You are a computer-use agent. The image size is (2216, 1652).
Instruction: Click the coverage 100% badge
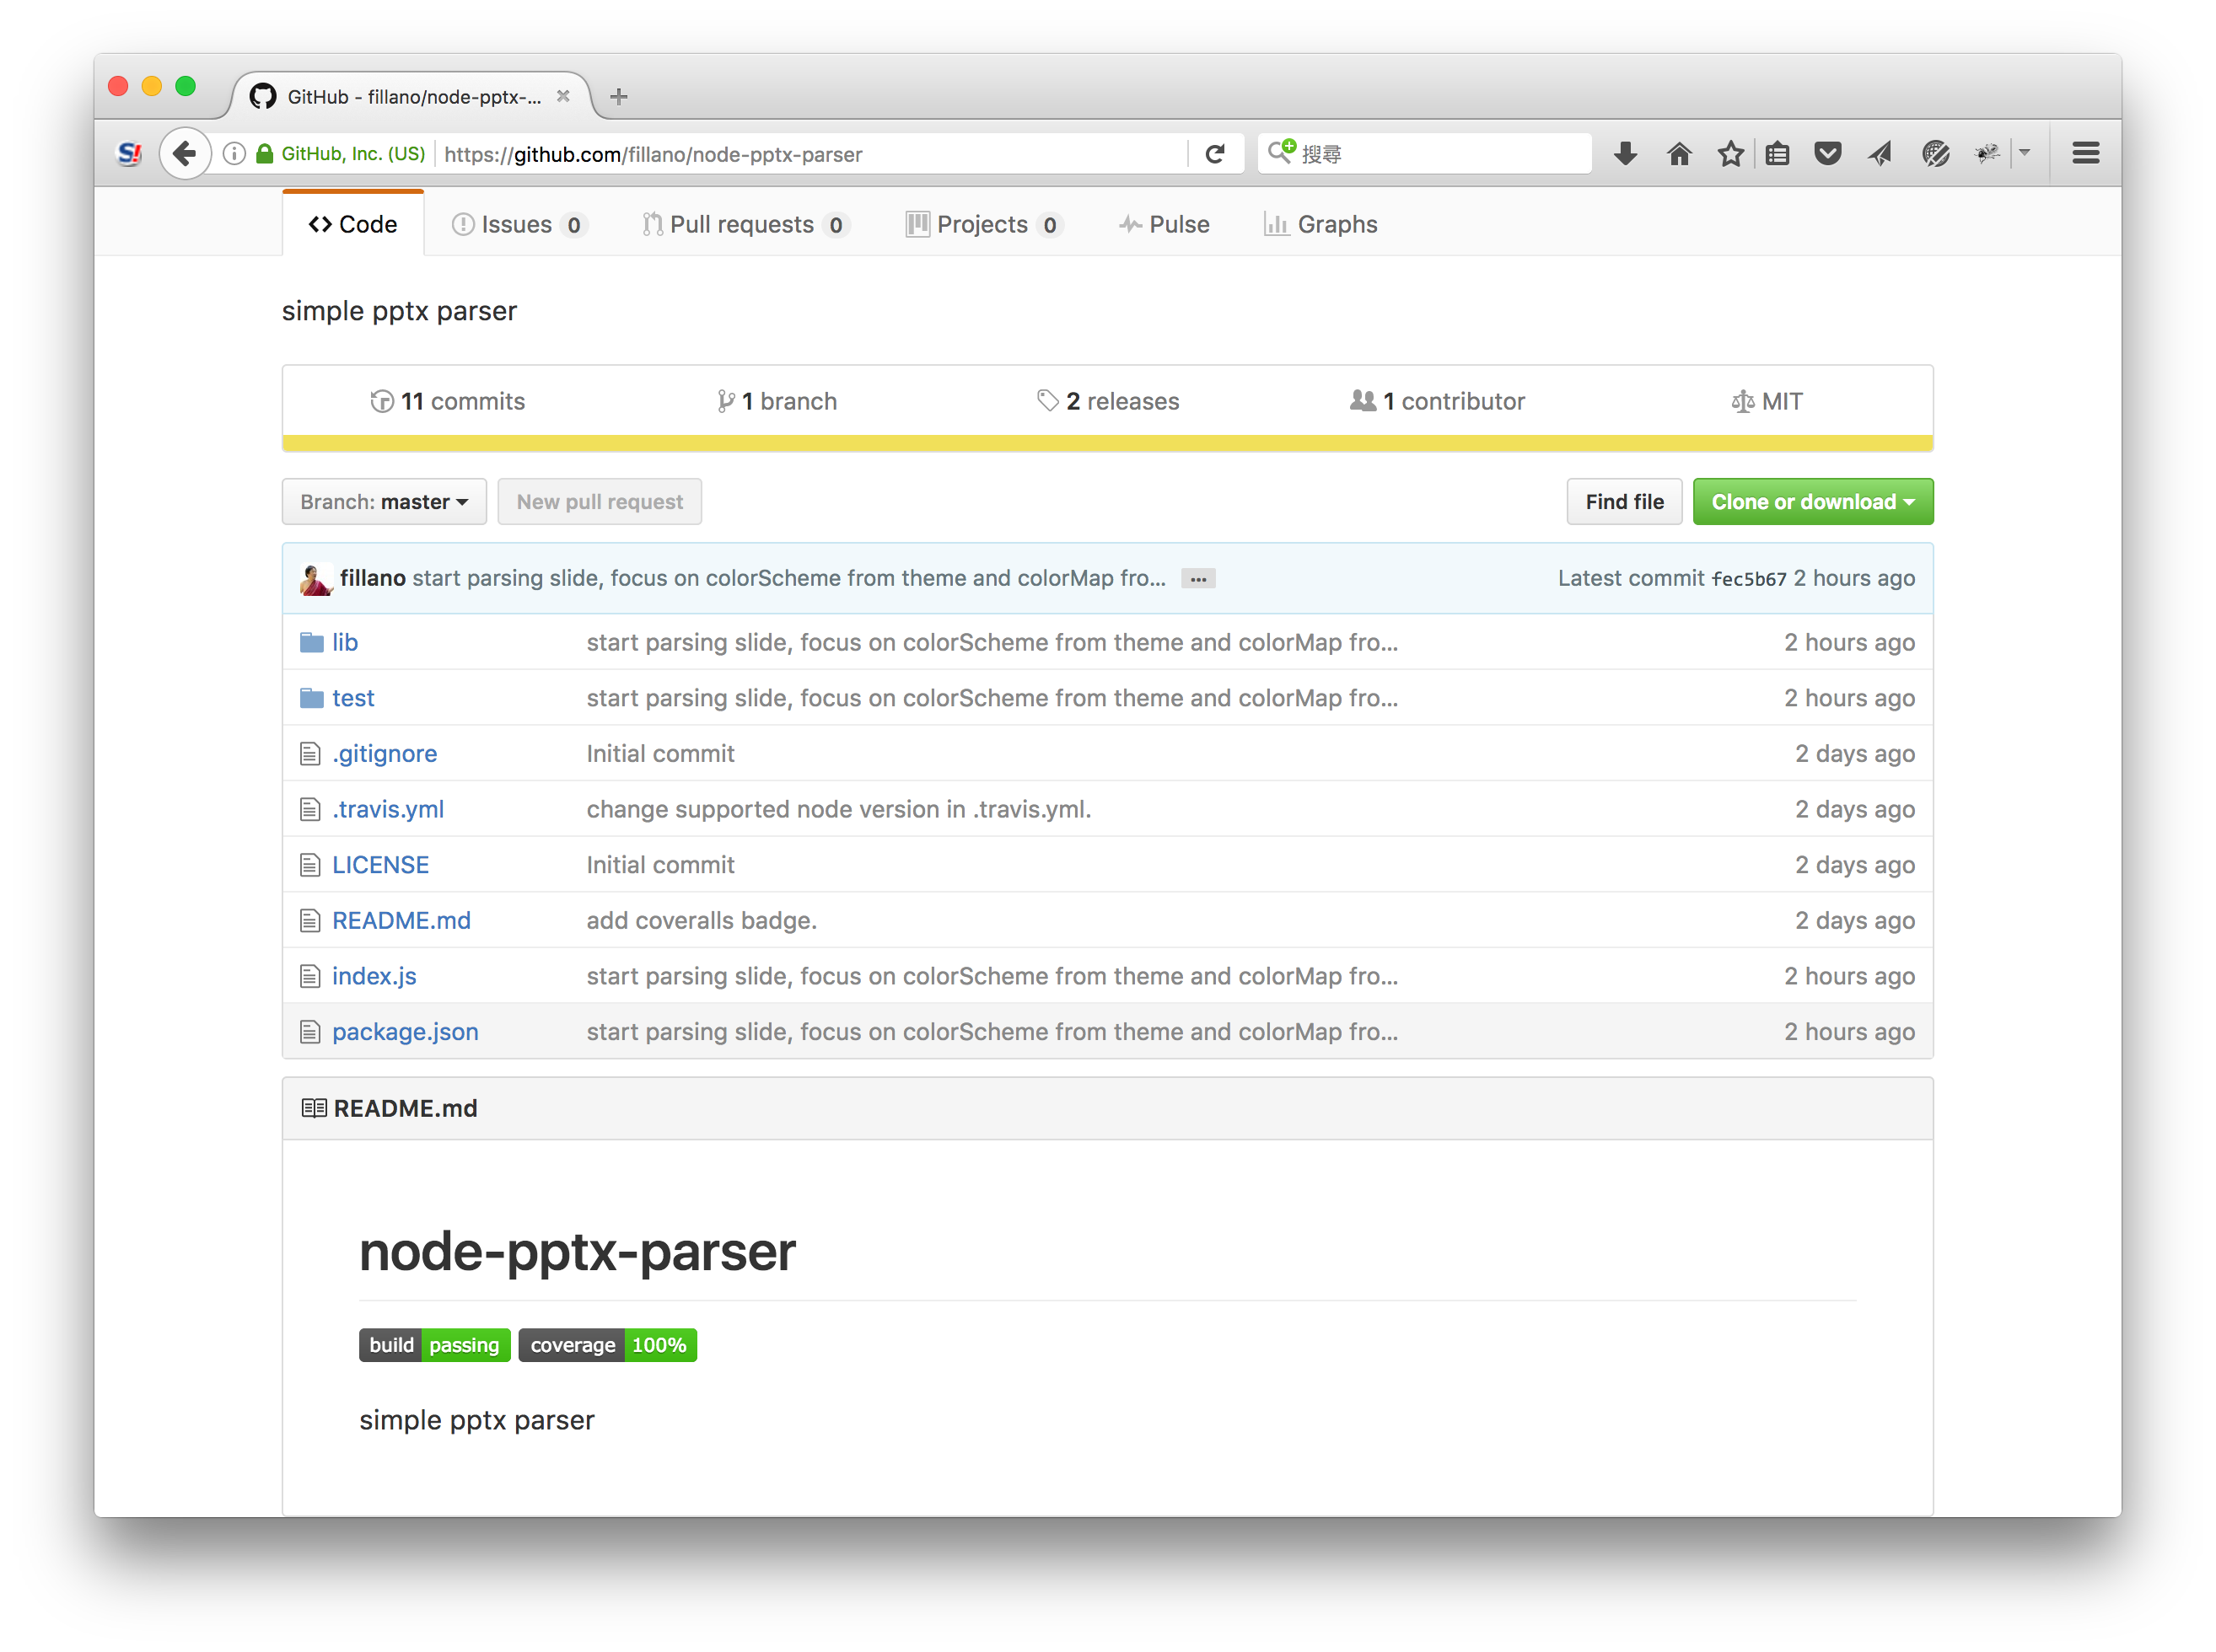607,1345
